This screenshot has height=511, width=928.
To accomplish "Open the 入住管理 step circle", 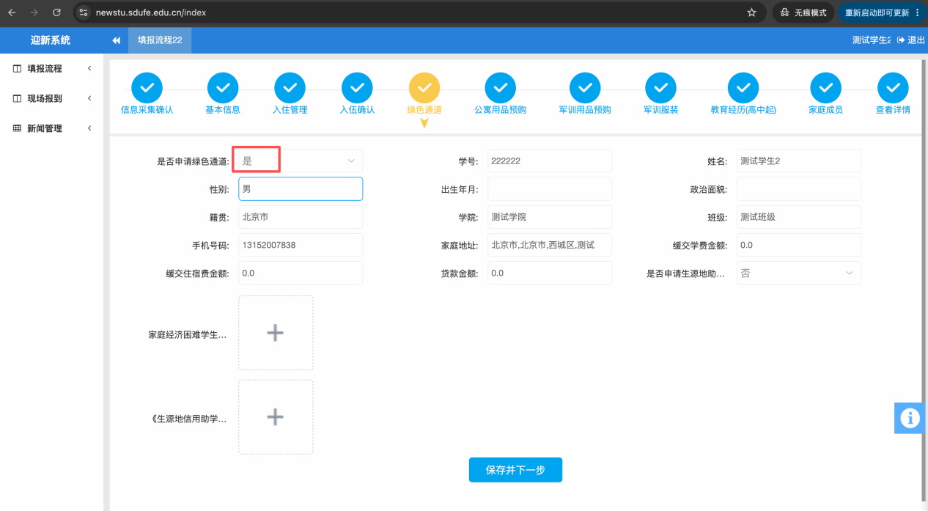I will tap(290, 88).
